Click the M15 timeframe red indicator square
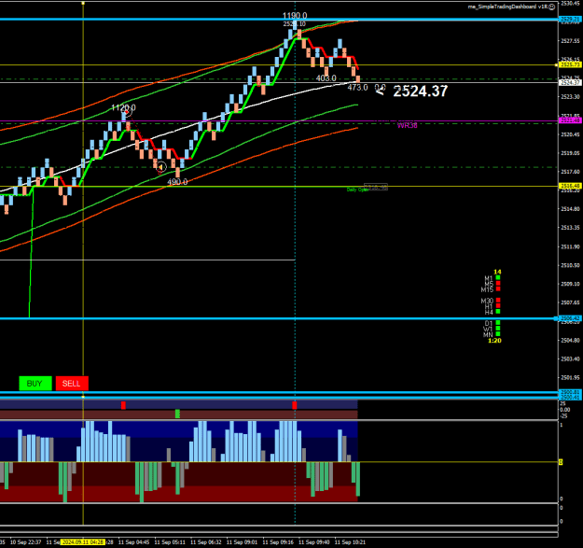This screenshot has height=548, width=583. click(498, 289)
